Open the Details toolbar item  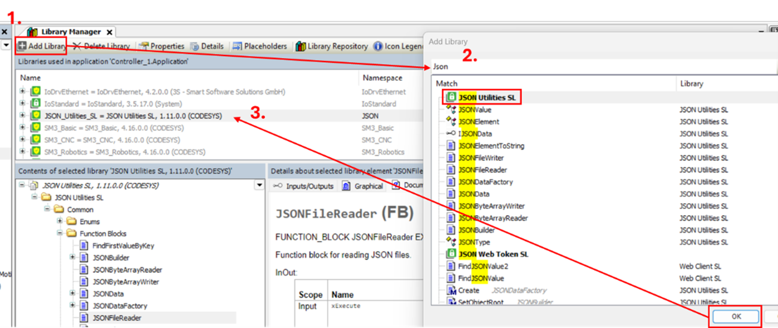195,46
